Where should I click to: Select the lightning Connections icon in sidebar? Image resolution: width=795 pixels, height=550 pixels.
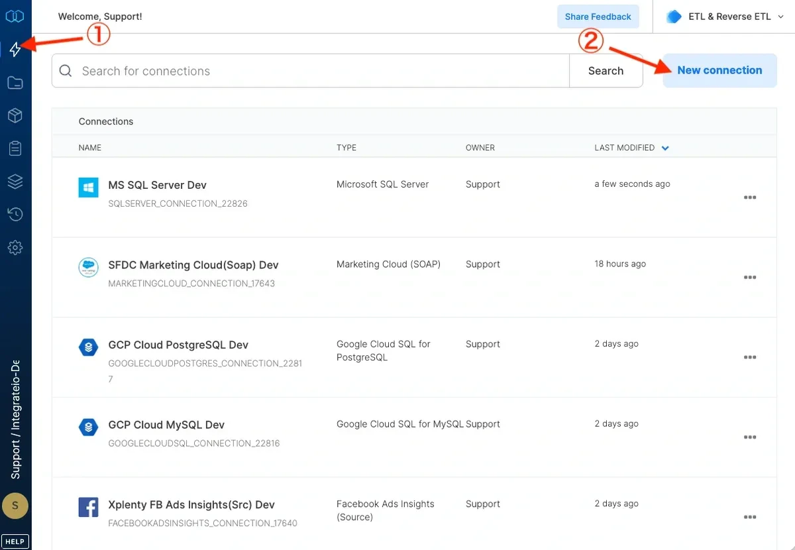tap(15, 49)
